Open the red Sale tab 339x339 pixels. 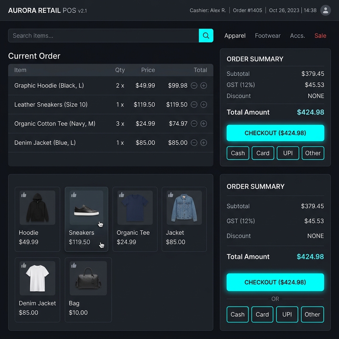[320, 36]
